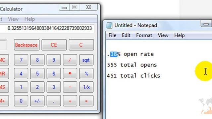Maximize the Calculator window

point(75,7)
